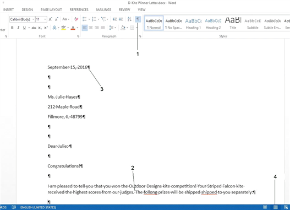This screenshot has height=210, width=290.
Task: Toggle superscript formatting
Action: click(46, 28)
